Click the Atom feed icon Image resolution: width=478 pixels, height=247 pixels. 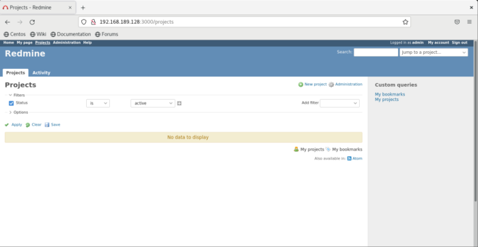[350, 158]
